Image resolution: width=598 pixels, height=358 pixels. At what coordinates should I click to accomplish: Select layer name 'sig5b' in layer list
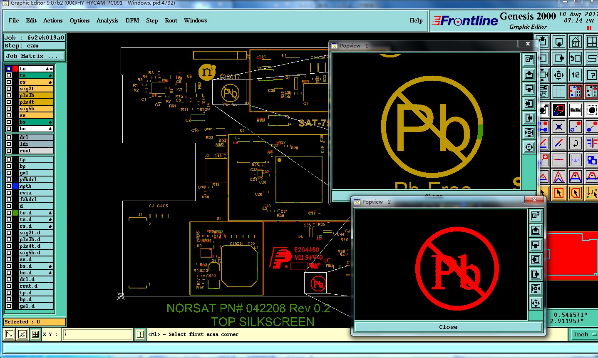36,109
